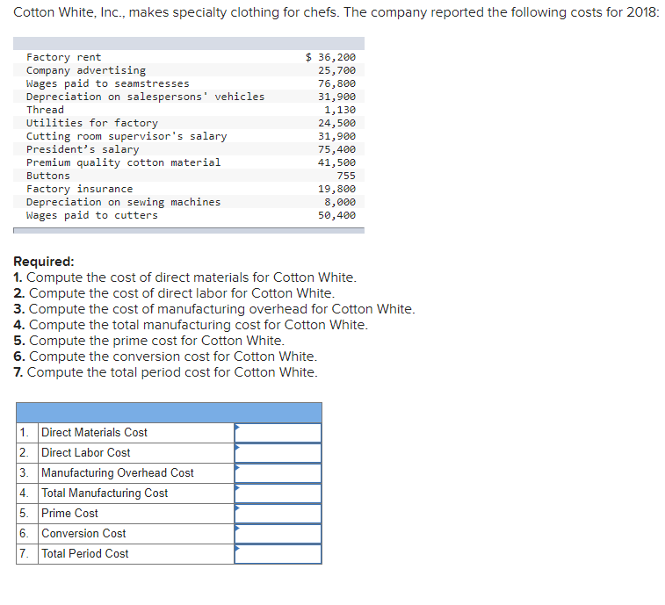Click the 'Total Period Cost' table label
The width and height of the screenshot is (665, 605).
[85, 554]
